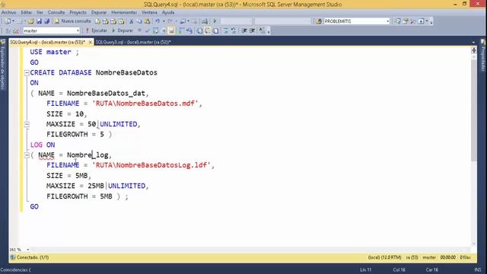Click the 'RUTA\NombreBaseDatos.mdf' string
This screenshot has width=487, height=274.
coord(145,104)
